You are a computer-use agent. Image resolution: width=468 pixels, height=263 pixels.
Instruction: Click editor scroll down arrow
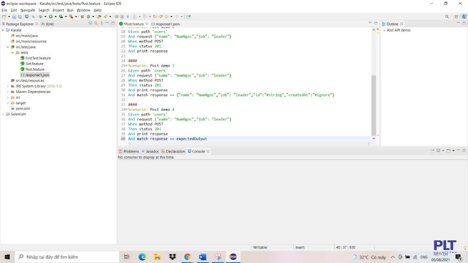[x=373, y=138]
